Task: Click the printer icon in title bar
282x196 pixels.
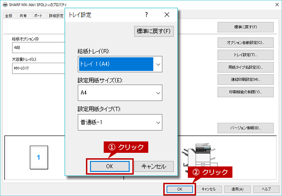Action: (x=5, y=5)
